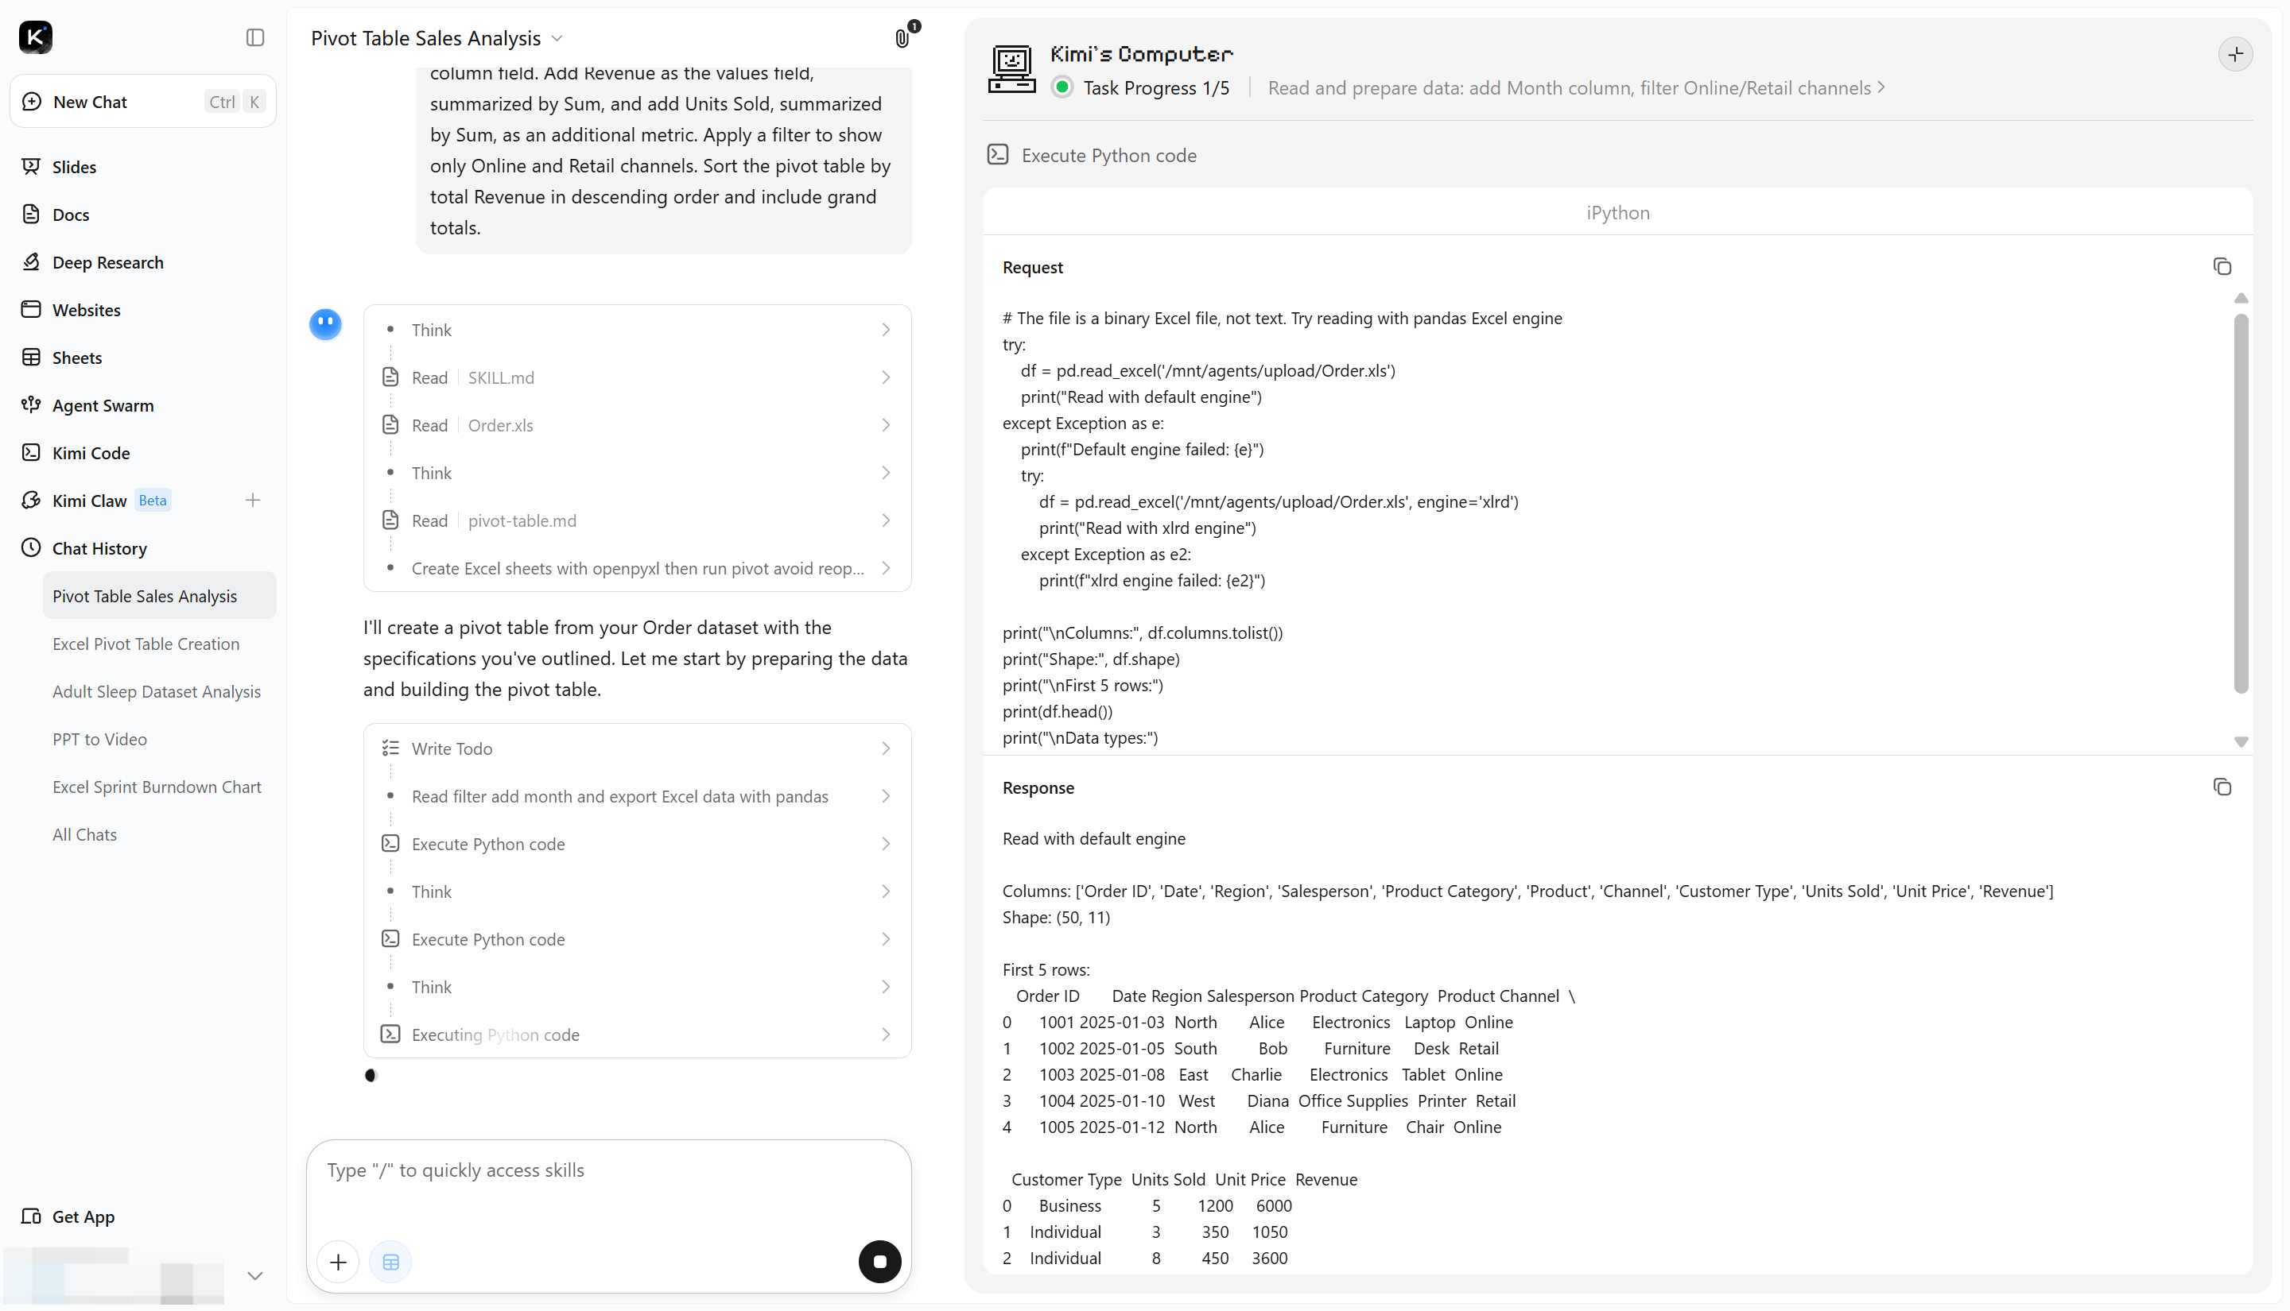Expand the Write Todo step
Image resolution: width=2290 pixels, height=1311 pixels.
(x=637, y=748)
